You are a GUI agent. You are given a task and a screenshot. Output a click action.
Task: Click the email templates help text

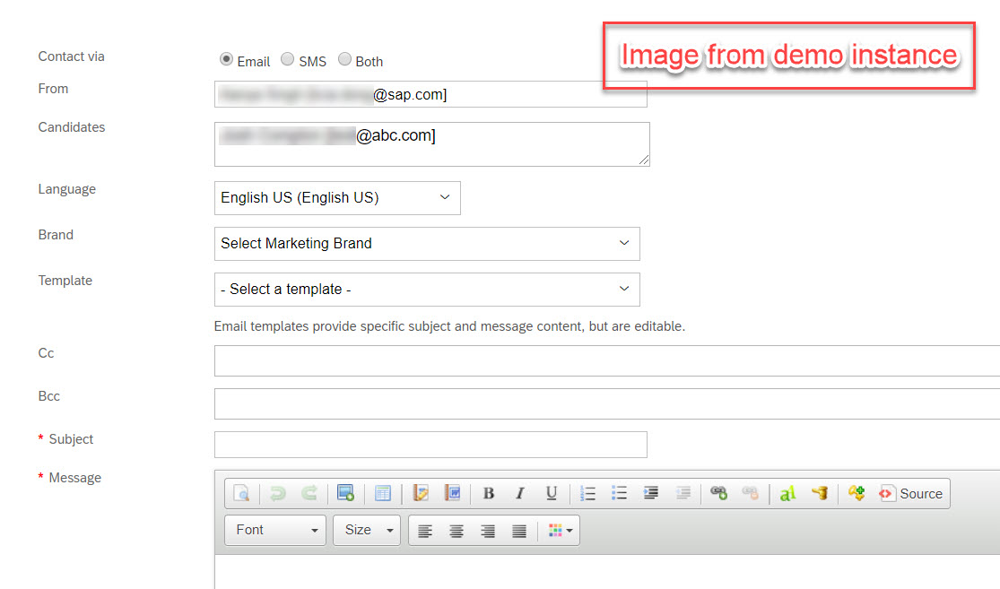[449, 326]
